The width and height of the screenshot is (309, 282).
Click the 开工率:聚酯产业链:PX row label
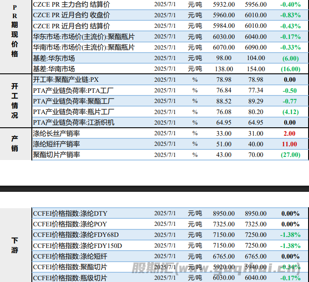66,80
